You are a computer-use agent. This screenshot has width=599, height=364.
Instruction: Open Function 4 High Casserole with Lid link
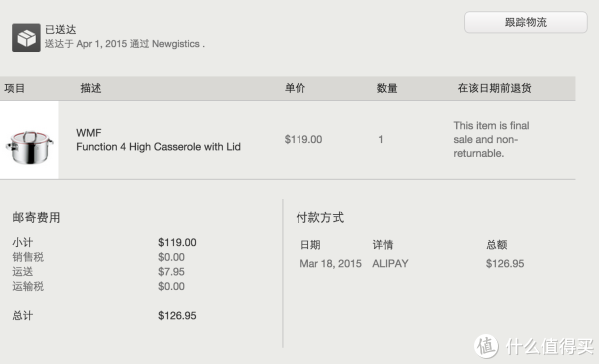pyautogui.click(x=158, y=147)
